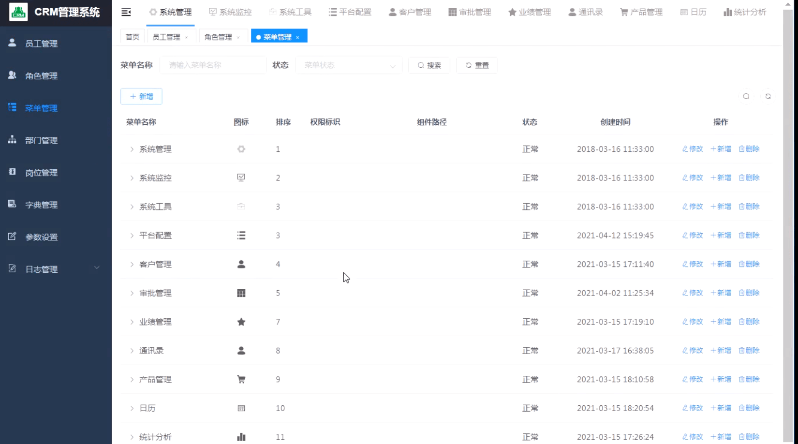Viewport: 798px width, 444px height.
Task: Expand the 系统监控 row
Action: 132,178
